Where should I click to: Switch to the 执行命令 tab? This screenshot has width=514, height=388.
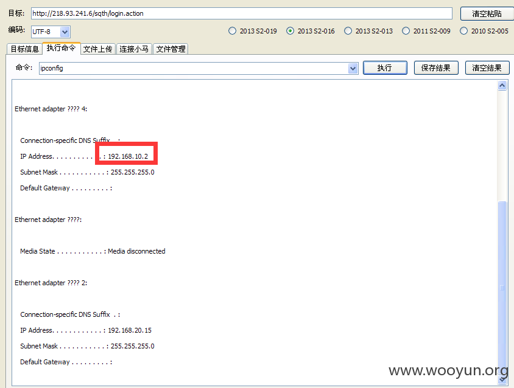[62, 48]
